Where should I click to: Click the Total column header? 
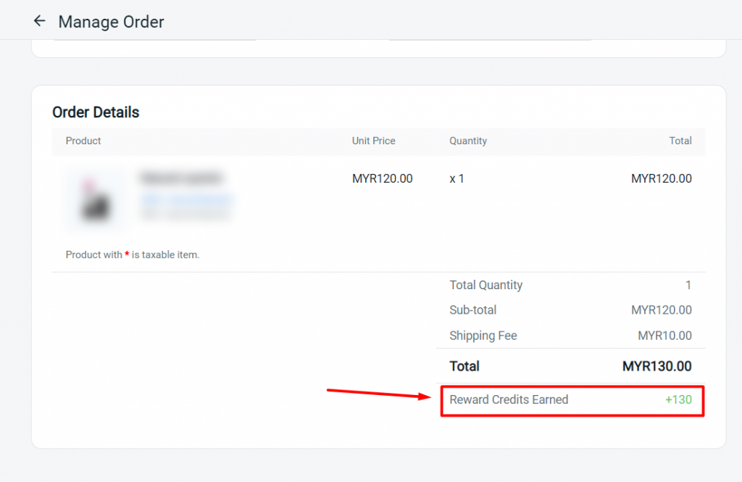click(x=680, y=141)
